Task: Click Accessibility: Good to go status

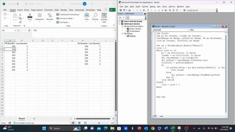Action: coord(24,123)
